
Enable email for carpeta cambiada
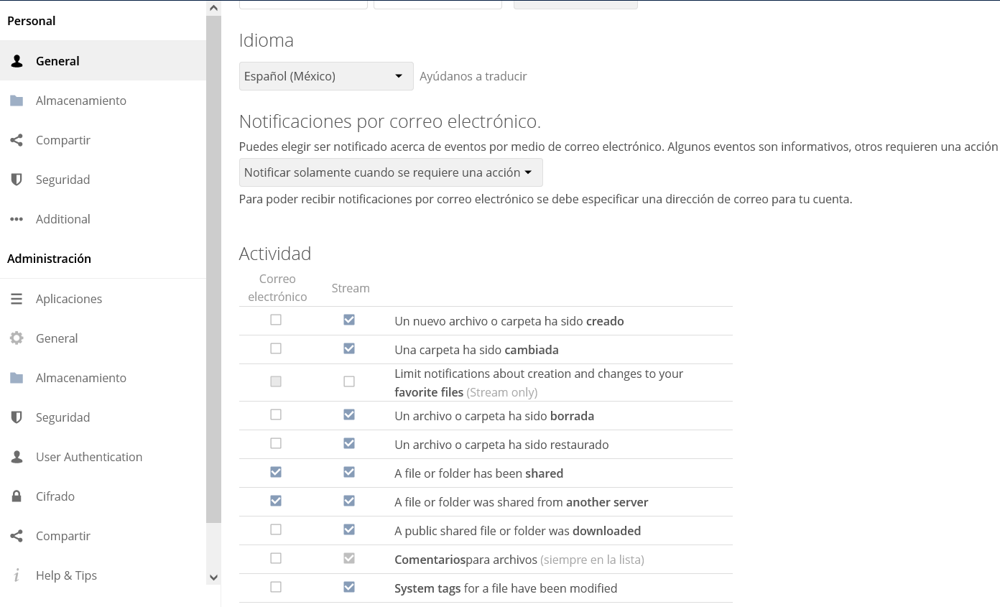(x=276, y=348)
